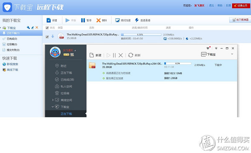This screenshot has height=153, width=251.
Task: Click the 刷新 refresh icon in the Xunlei client
Action: (x=131, y=55)
